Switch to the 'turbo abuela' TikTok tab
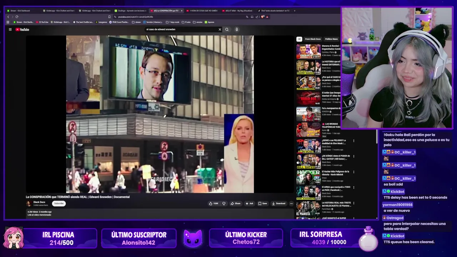Image resolution: width=457 pixels, height=257 pixels. (x=274, y=11)
